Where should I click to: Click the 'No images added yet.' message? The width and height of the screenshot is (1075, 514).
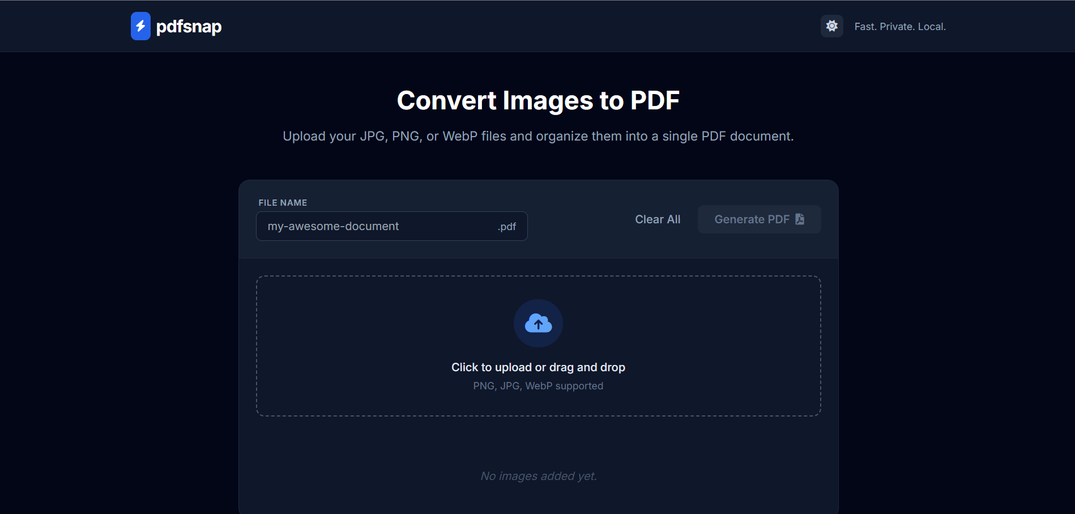[x=539, y=476]
